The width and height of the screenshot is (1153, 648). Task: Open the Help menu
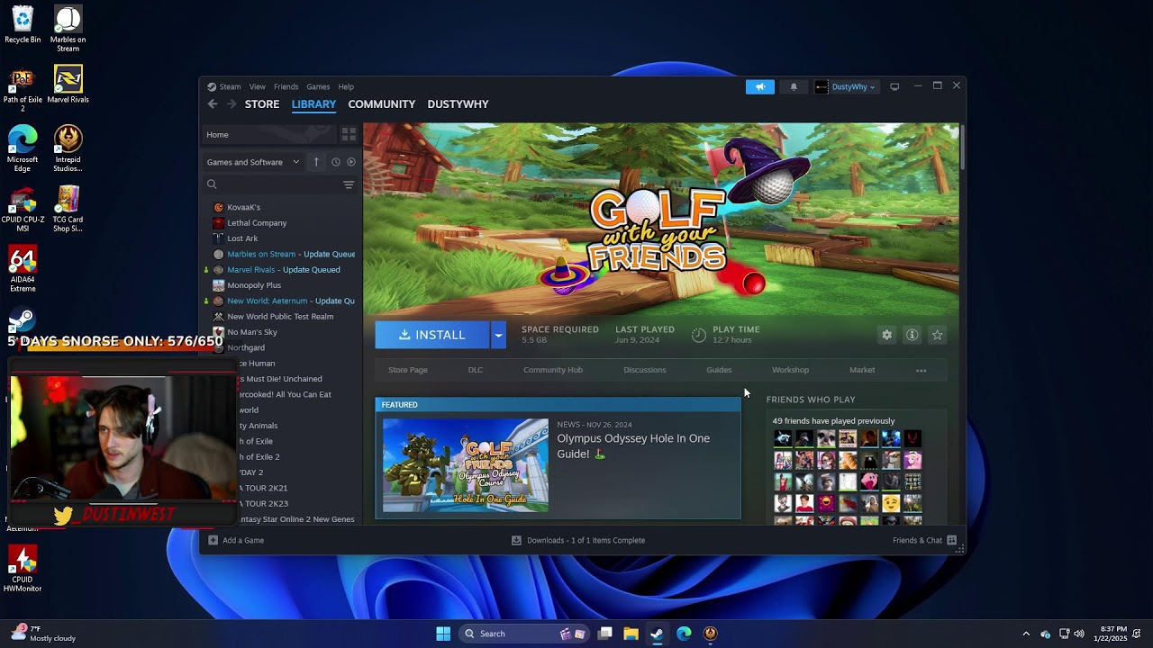point(346,86)
